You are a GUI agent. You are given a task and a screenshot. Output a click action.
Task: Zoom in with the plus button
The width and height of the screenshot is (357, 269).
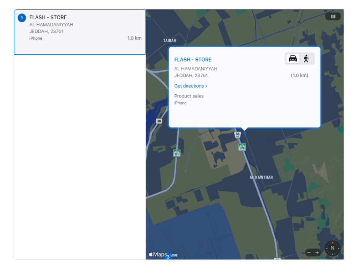coord(317,253)
